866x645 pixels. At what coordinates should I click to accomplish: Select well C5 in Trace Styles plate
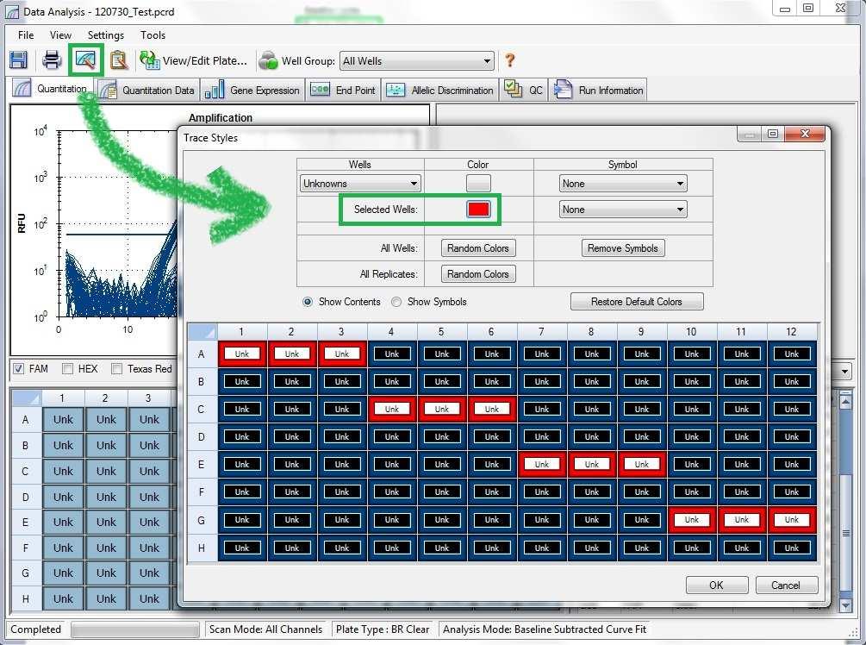tap(442, 409)
